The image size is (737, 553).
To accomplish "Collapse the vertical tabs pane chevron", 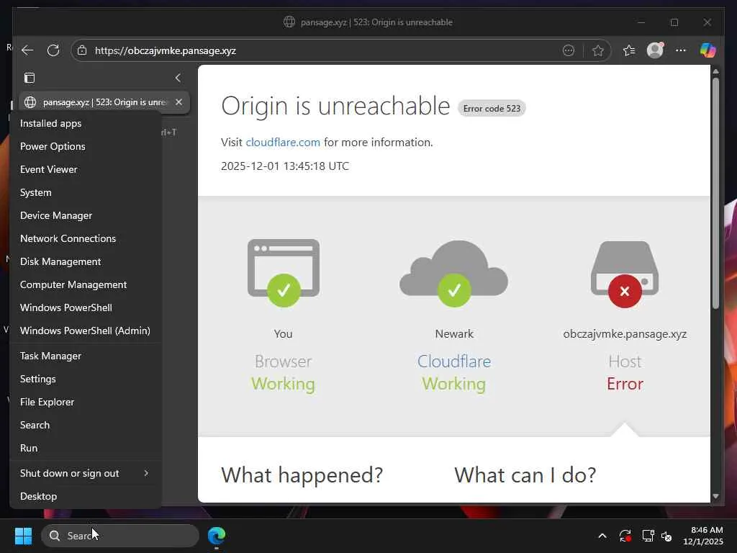I will point(178,78).
